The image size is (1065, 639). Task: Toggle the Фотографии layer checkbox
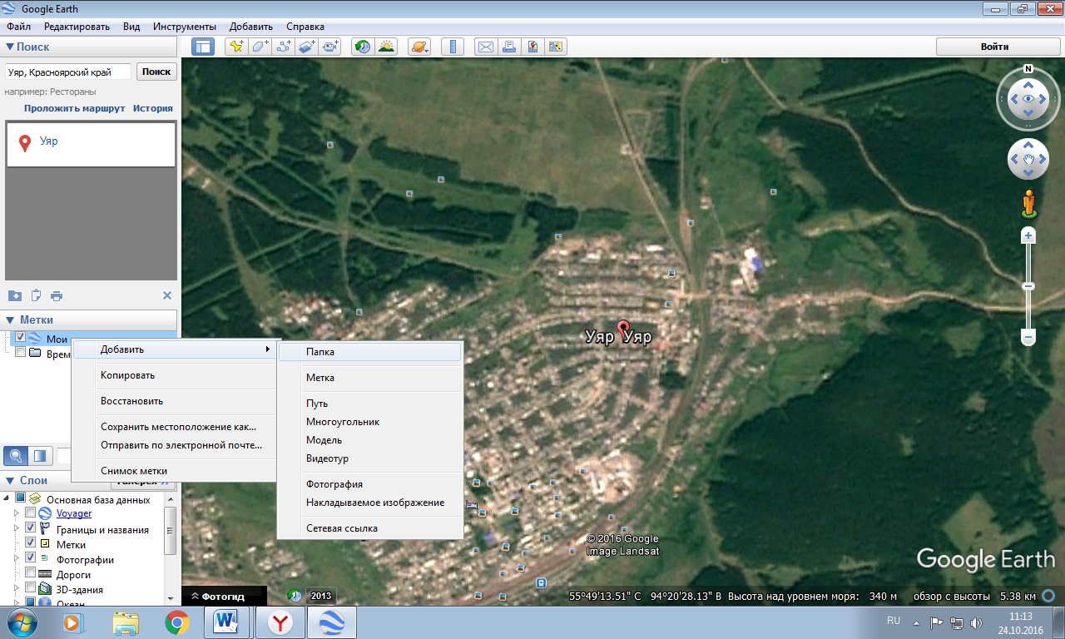pos(31,558)
